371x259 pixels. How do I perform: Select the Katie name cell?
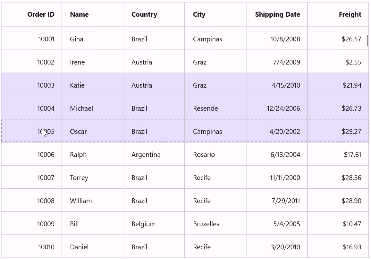93,85
